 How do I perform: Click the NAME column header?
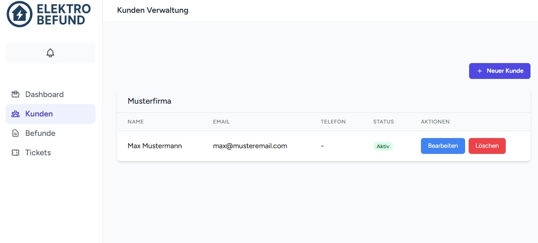point(136,122)
